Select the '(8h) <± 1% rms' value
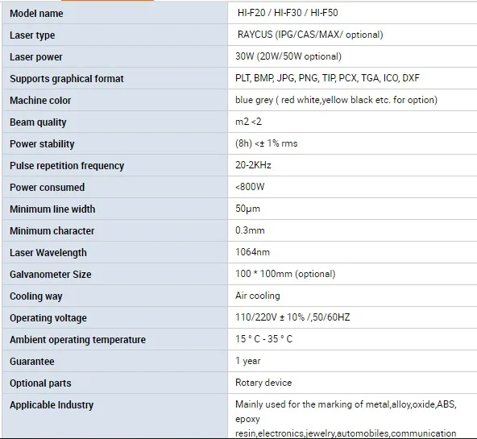 [266, 143]
